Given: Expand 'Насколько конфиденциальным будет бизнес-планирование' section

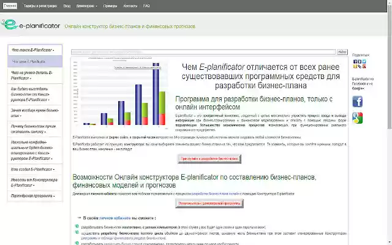Looking at the screenshot, I should (x=35, y=150).
